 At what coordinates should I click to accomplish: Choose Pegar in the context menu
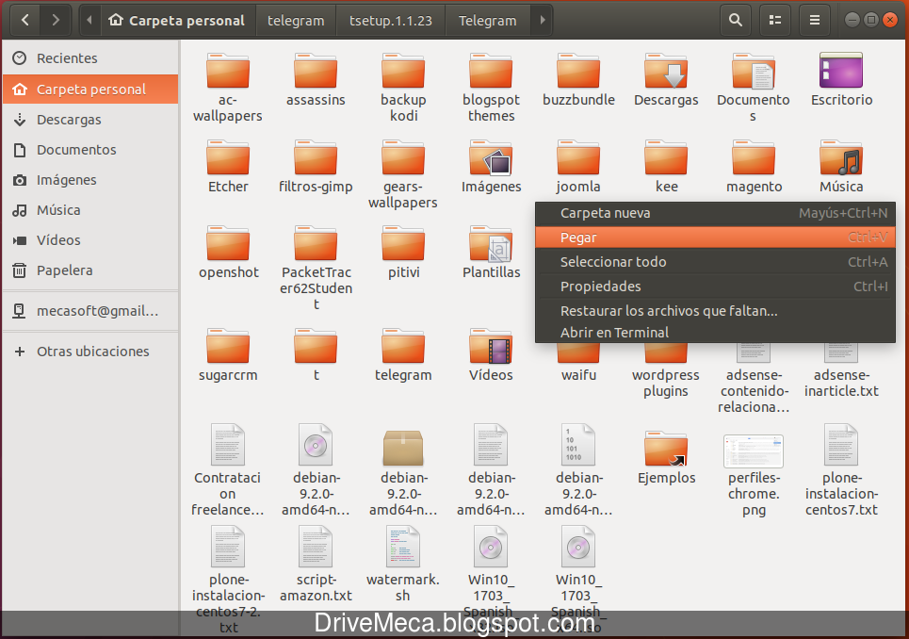[x=715, y=238]
